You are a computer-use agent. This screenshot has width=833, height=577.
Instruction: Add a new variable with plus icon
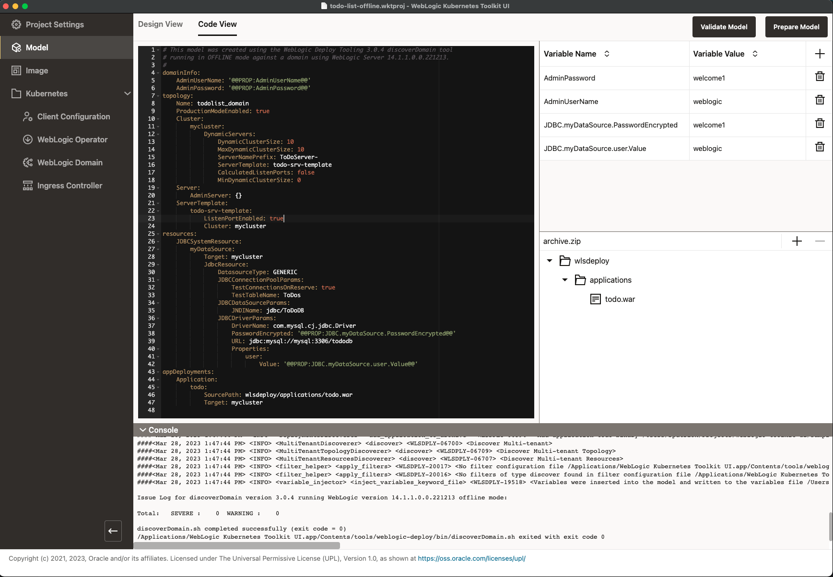(x=820, y=54)
